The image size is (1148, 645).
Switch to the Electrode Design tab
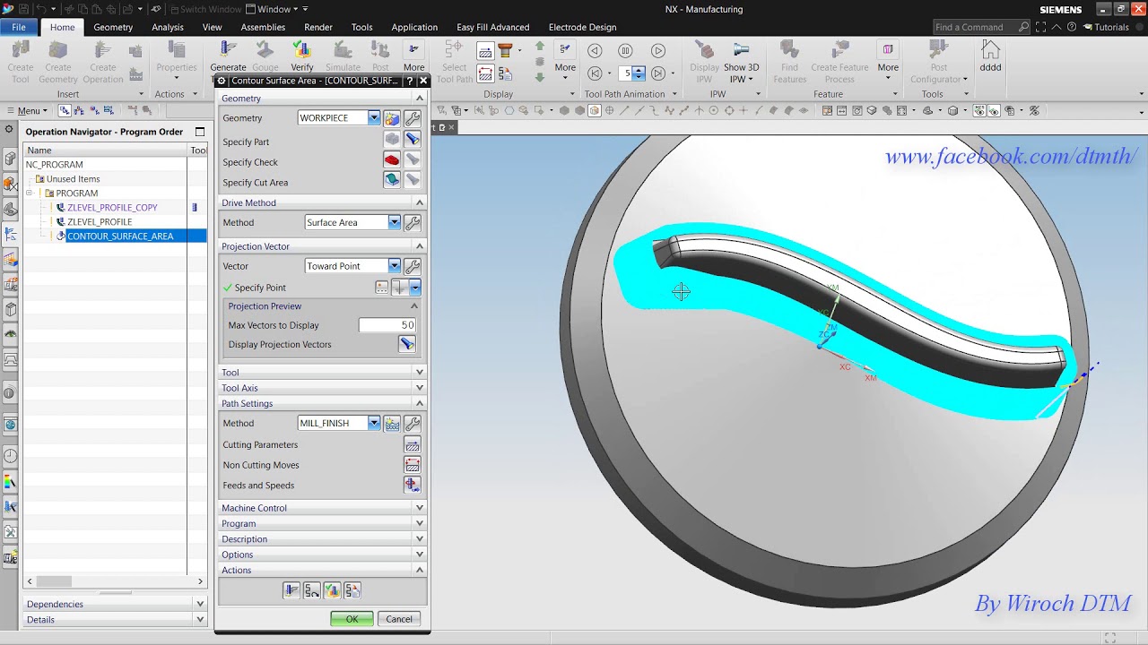tap(582, 27)
